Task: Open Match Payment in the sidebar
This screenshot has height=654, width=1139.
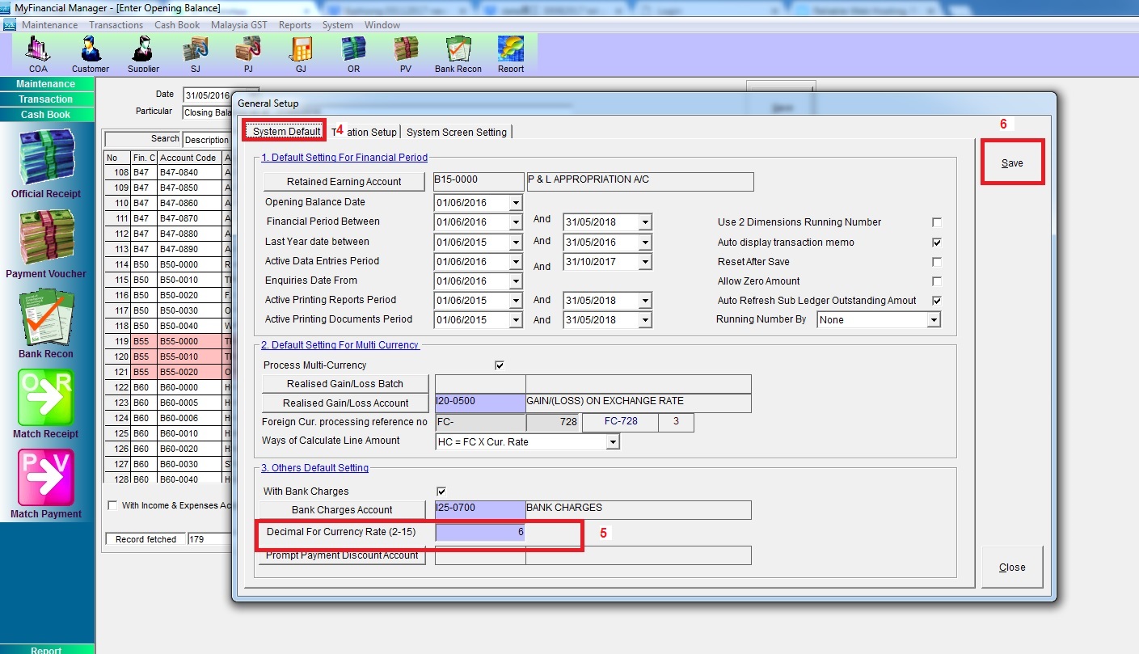Action: [x=46, y=483]
